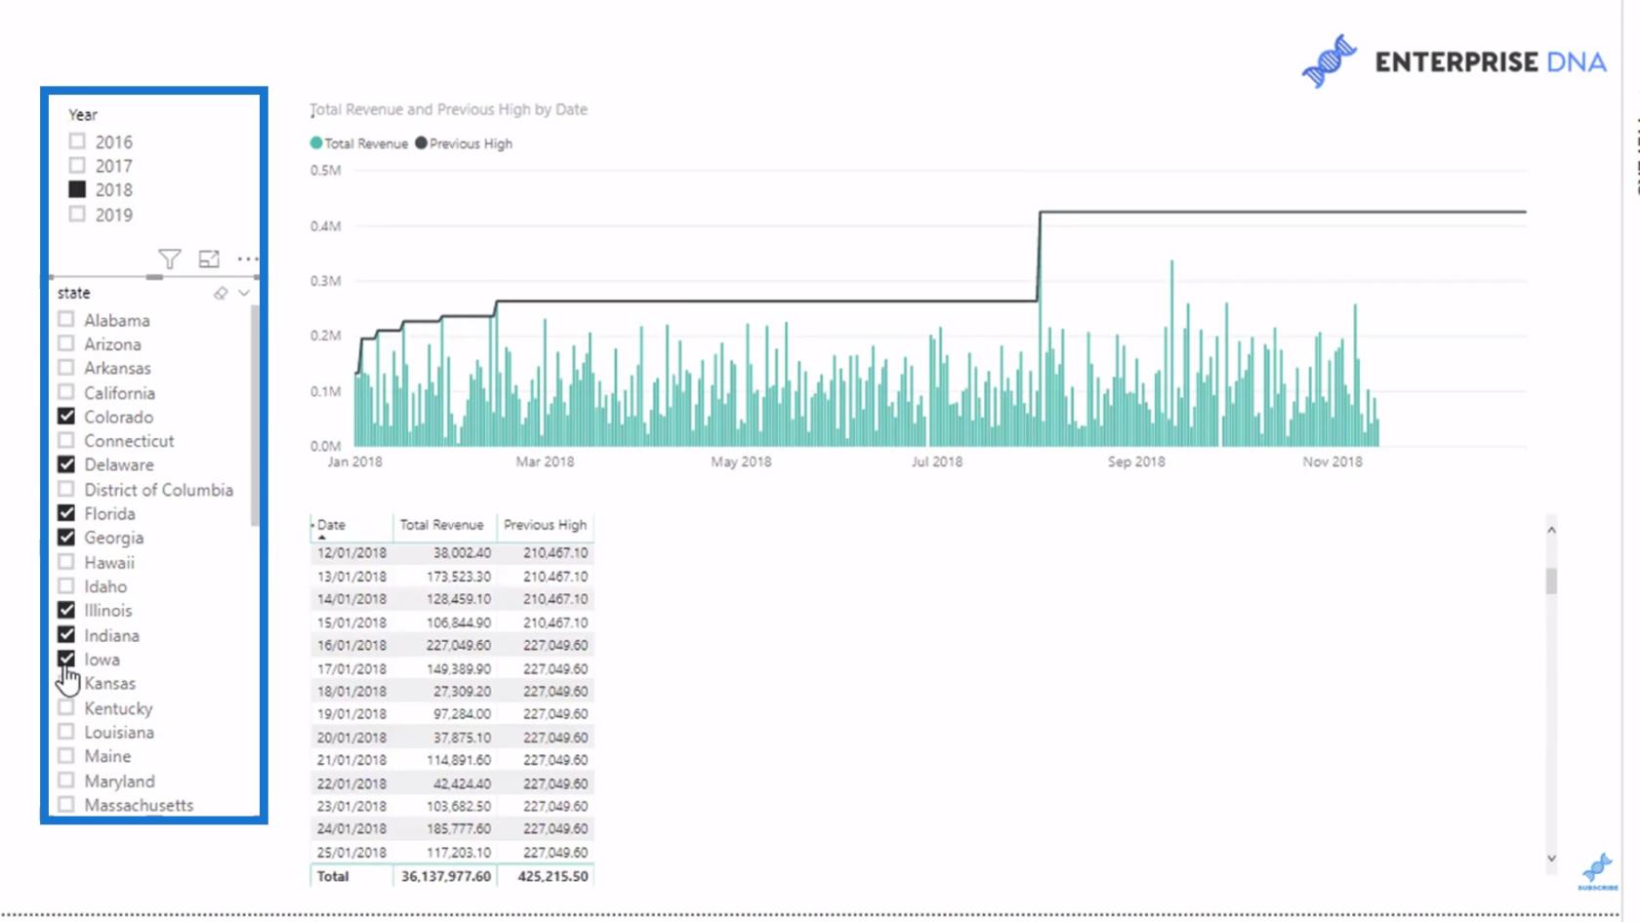Uncheck the Georgia state checkbox

coord(66,537)
